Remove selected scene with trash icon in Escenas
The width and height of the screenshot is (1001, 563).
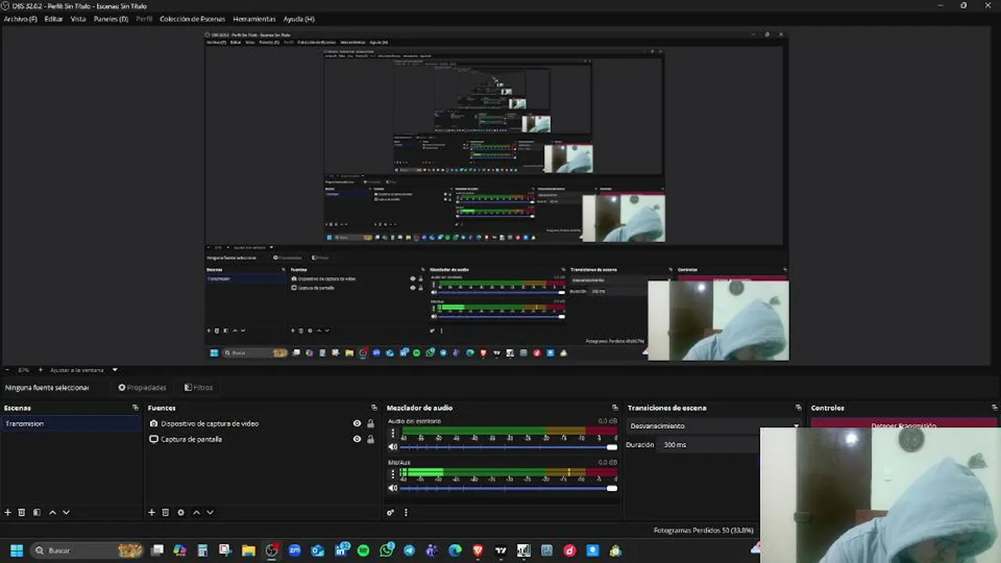(x=22, y=512)
